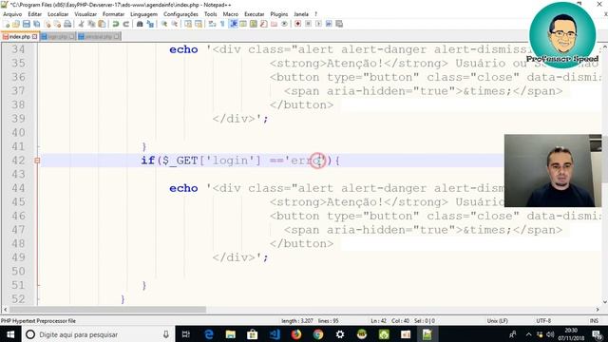
Task: Collapse the fold marker on line 42
Action: pyautogui.click(x=37, y=161)
